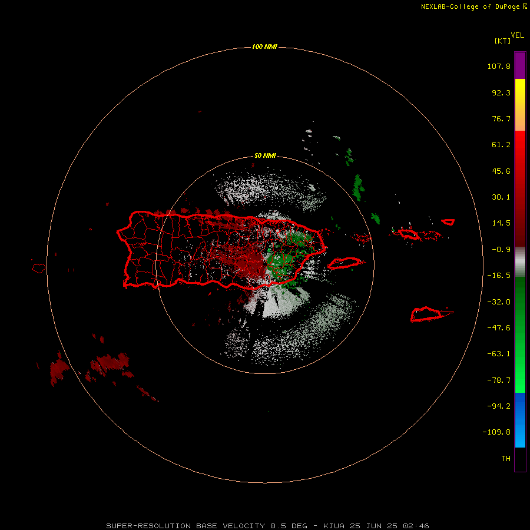Click the TH label on color scale
The width and height of the screenshot is (530, 530).
point(506,459)
